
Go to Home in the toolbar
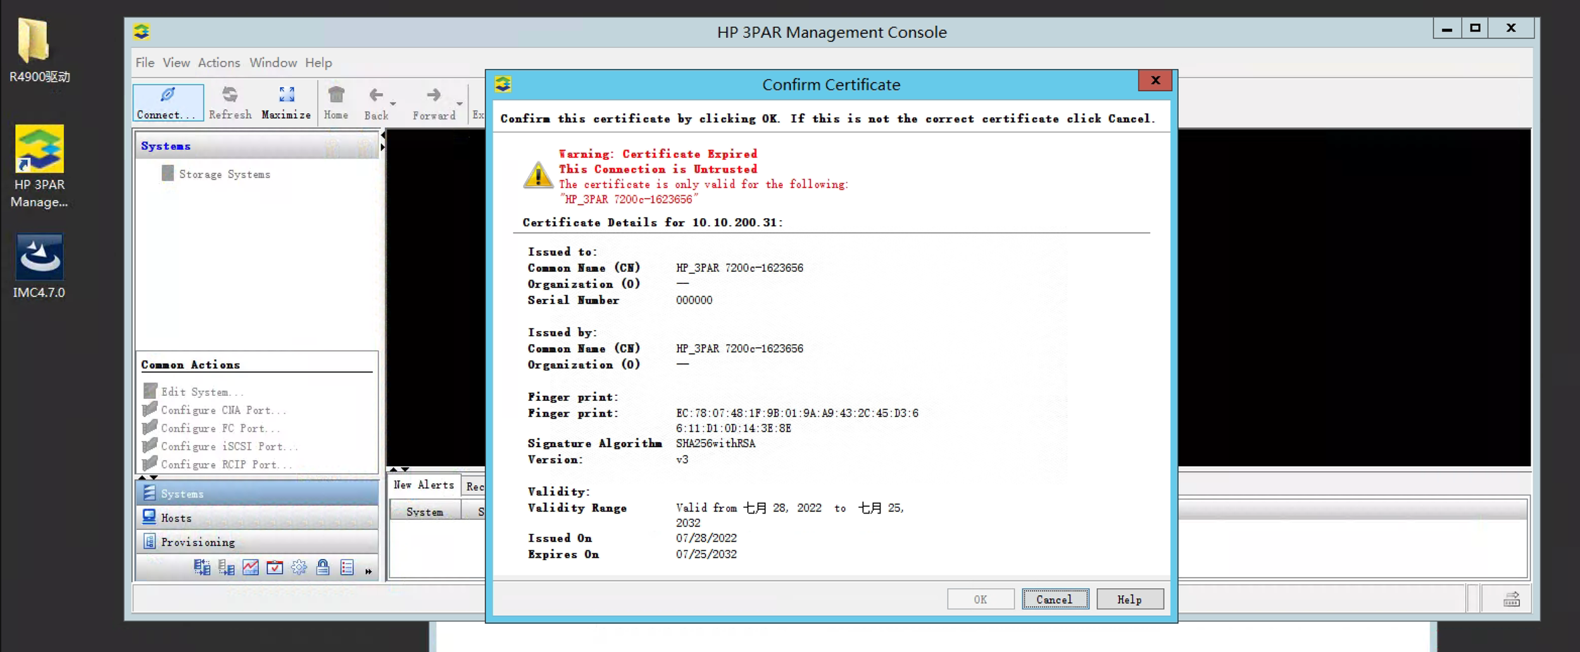pos(336,102)
